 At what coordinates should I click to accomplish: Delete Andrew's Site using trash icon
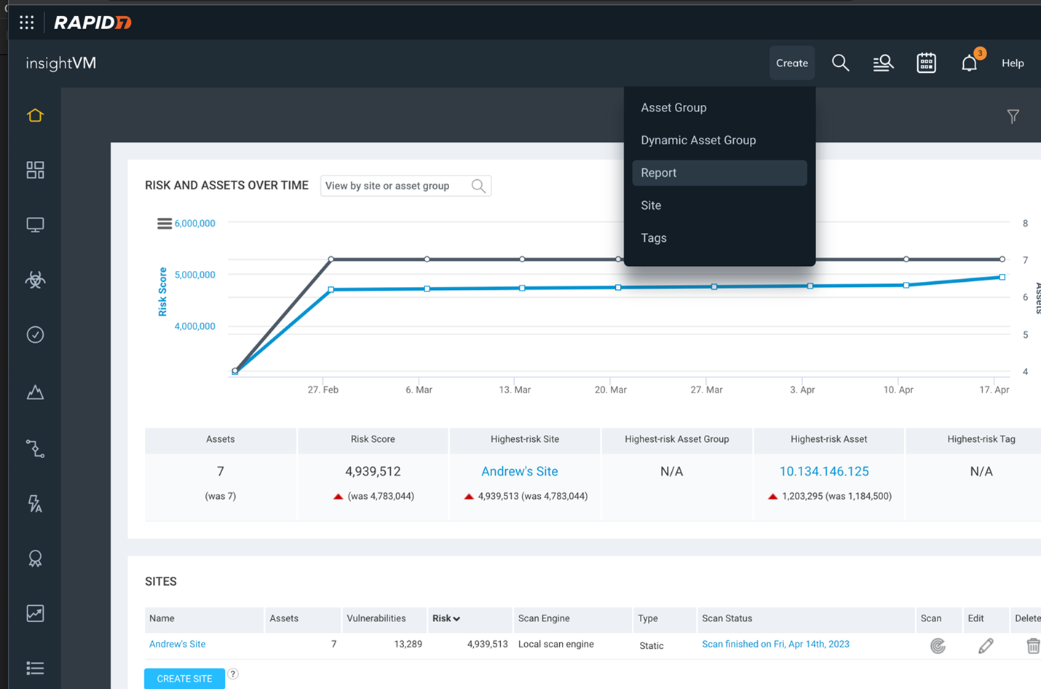(1032, 645)
